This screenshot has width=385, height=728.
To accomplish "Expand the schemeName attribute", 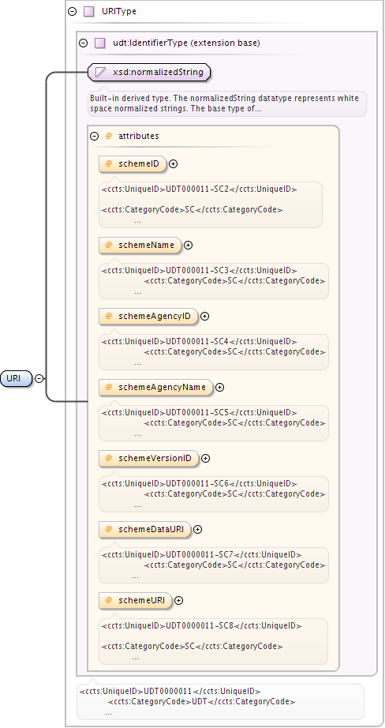I will point(188,245).
